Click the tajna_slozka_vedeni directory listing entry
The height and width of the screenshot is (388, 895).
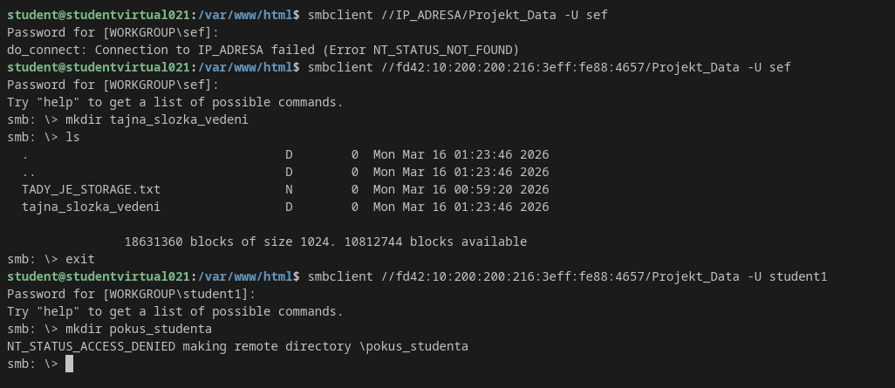tap(92, 207)
